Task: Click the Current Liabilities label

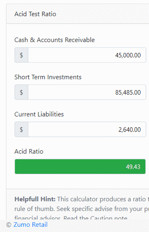Action: click(39, 114)
